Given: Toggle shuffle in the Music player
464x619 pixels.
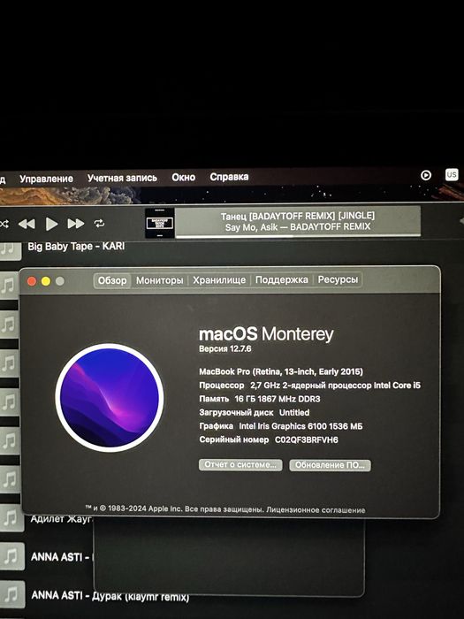Looking at the screenshot, I should point(4,224).
